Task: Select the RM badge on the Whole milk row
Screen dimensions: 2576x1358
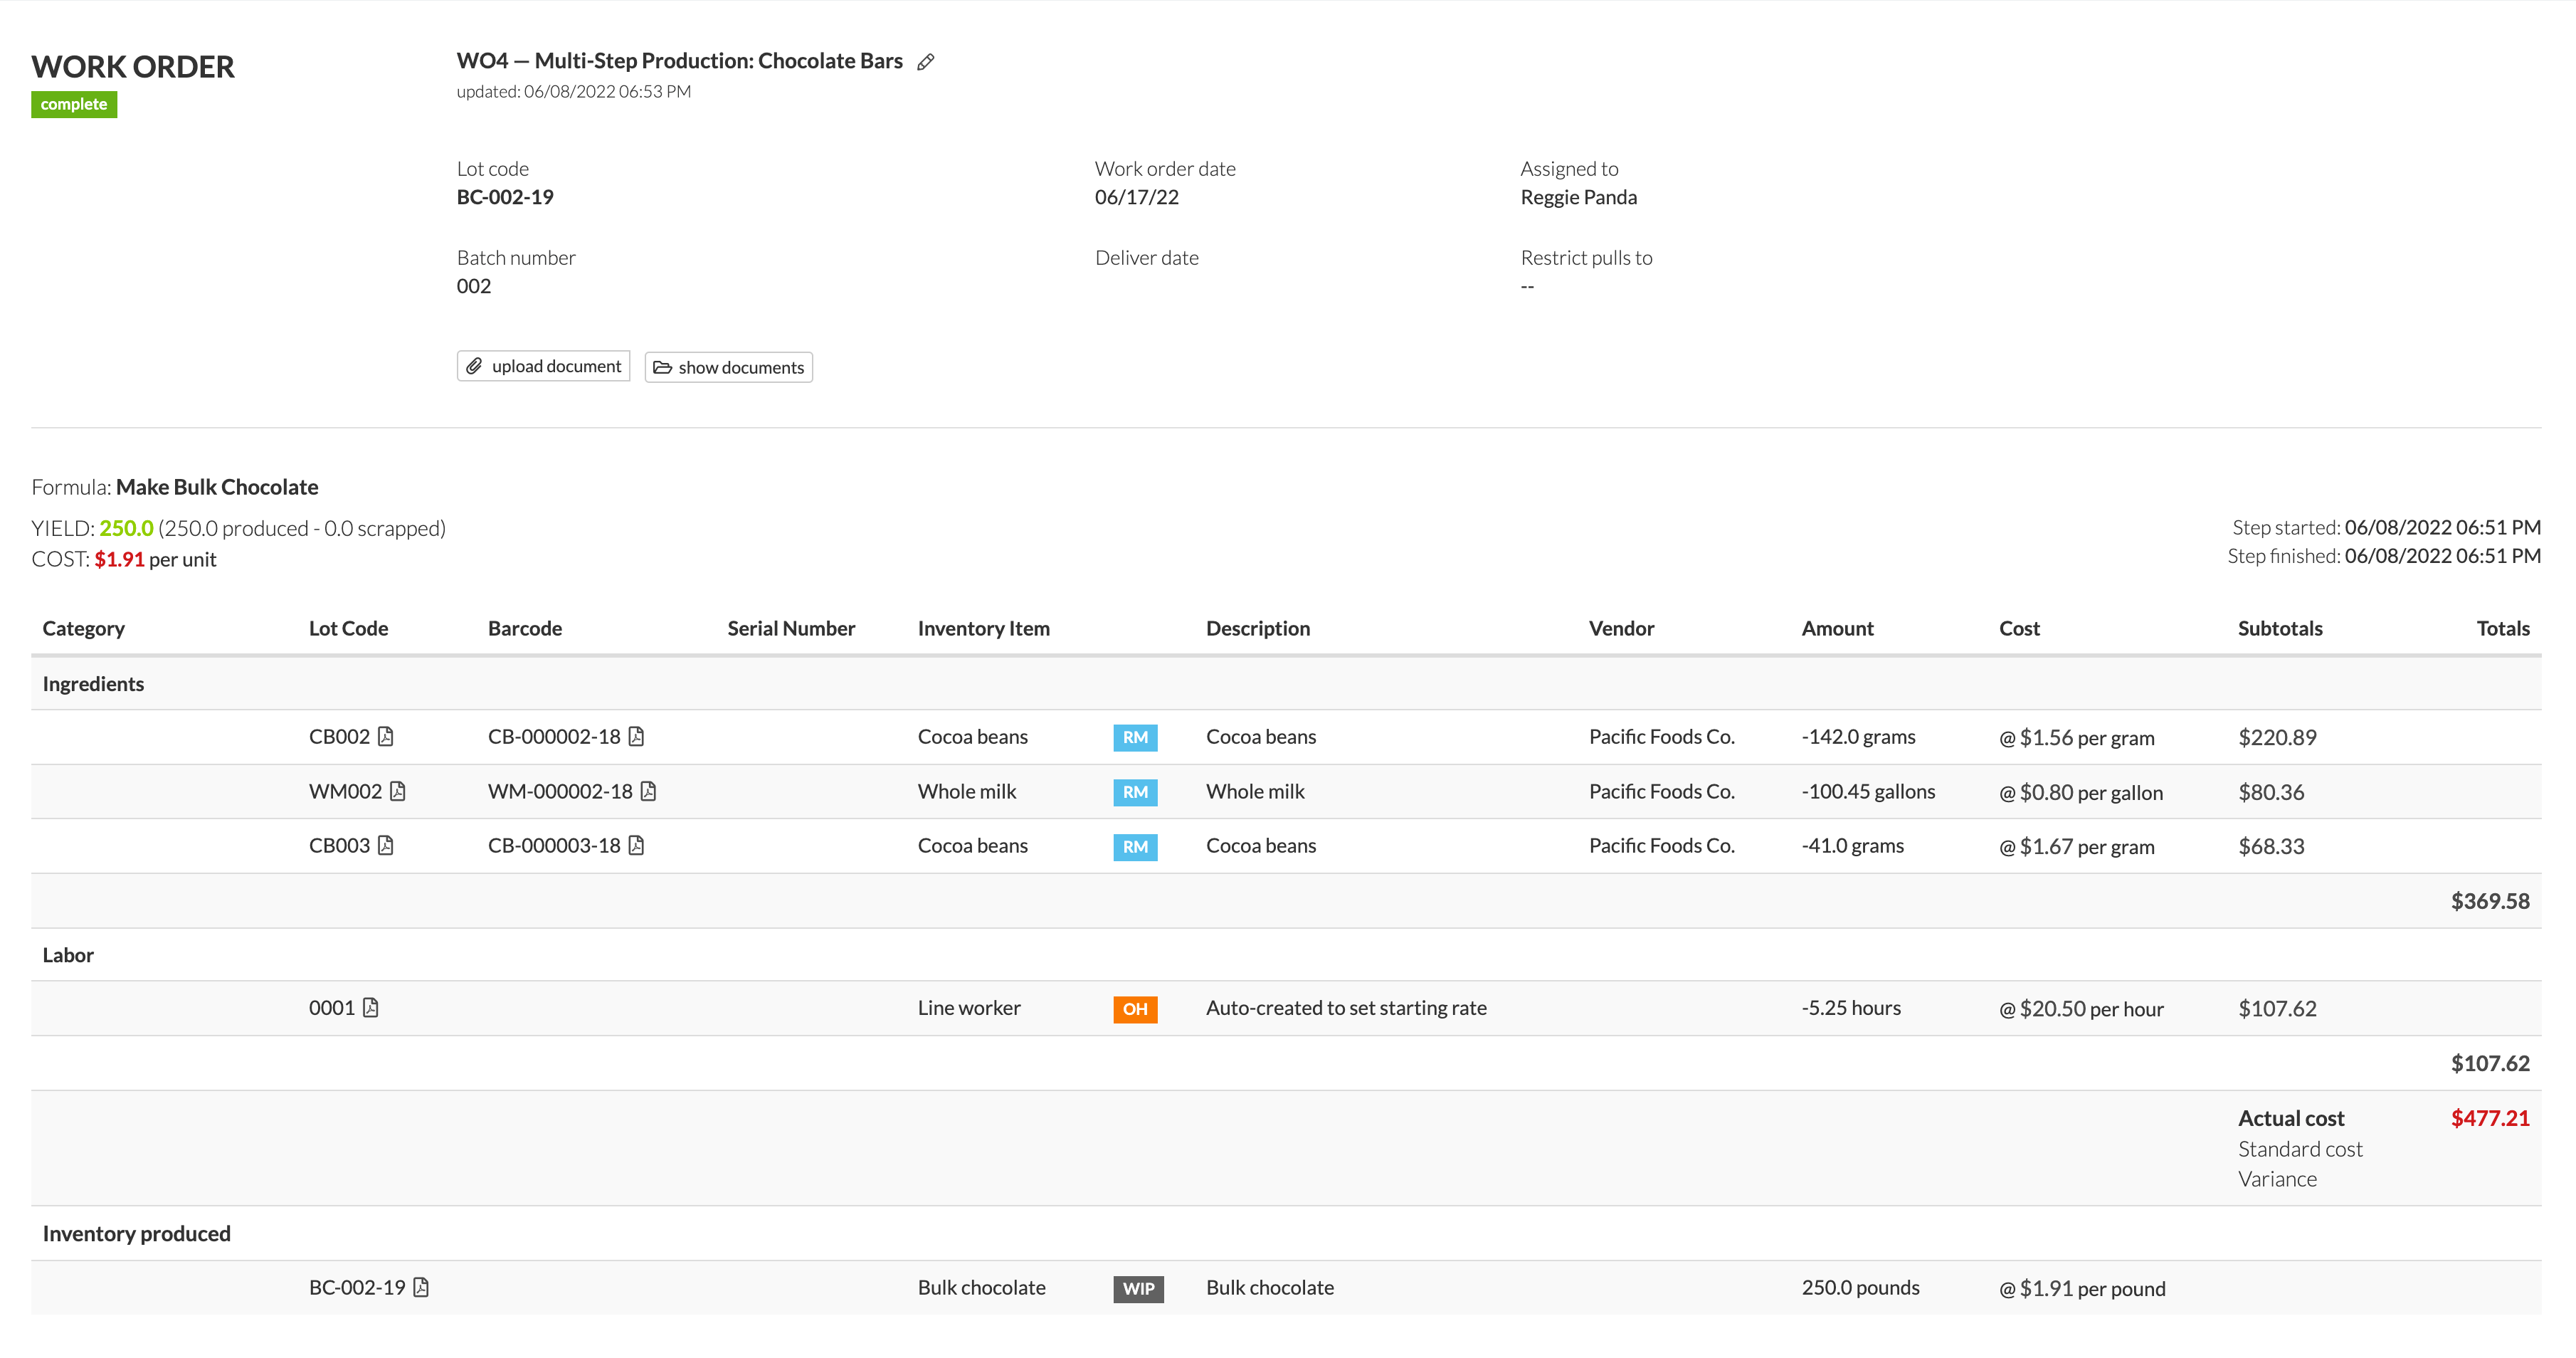Action: 1135,792
